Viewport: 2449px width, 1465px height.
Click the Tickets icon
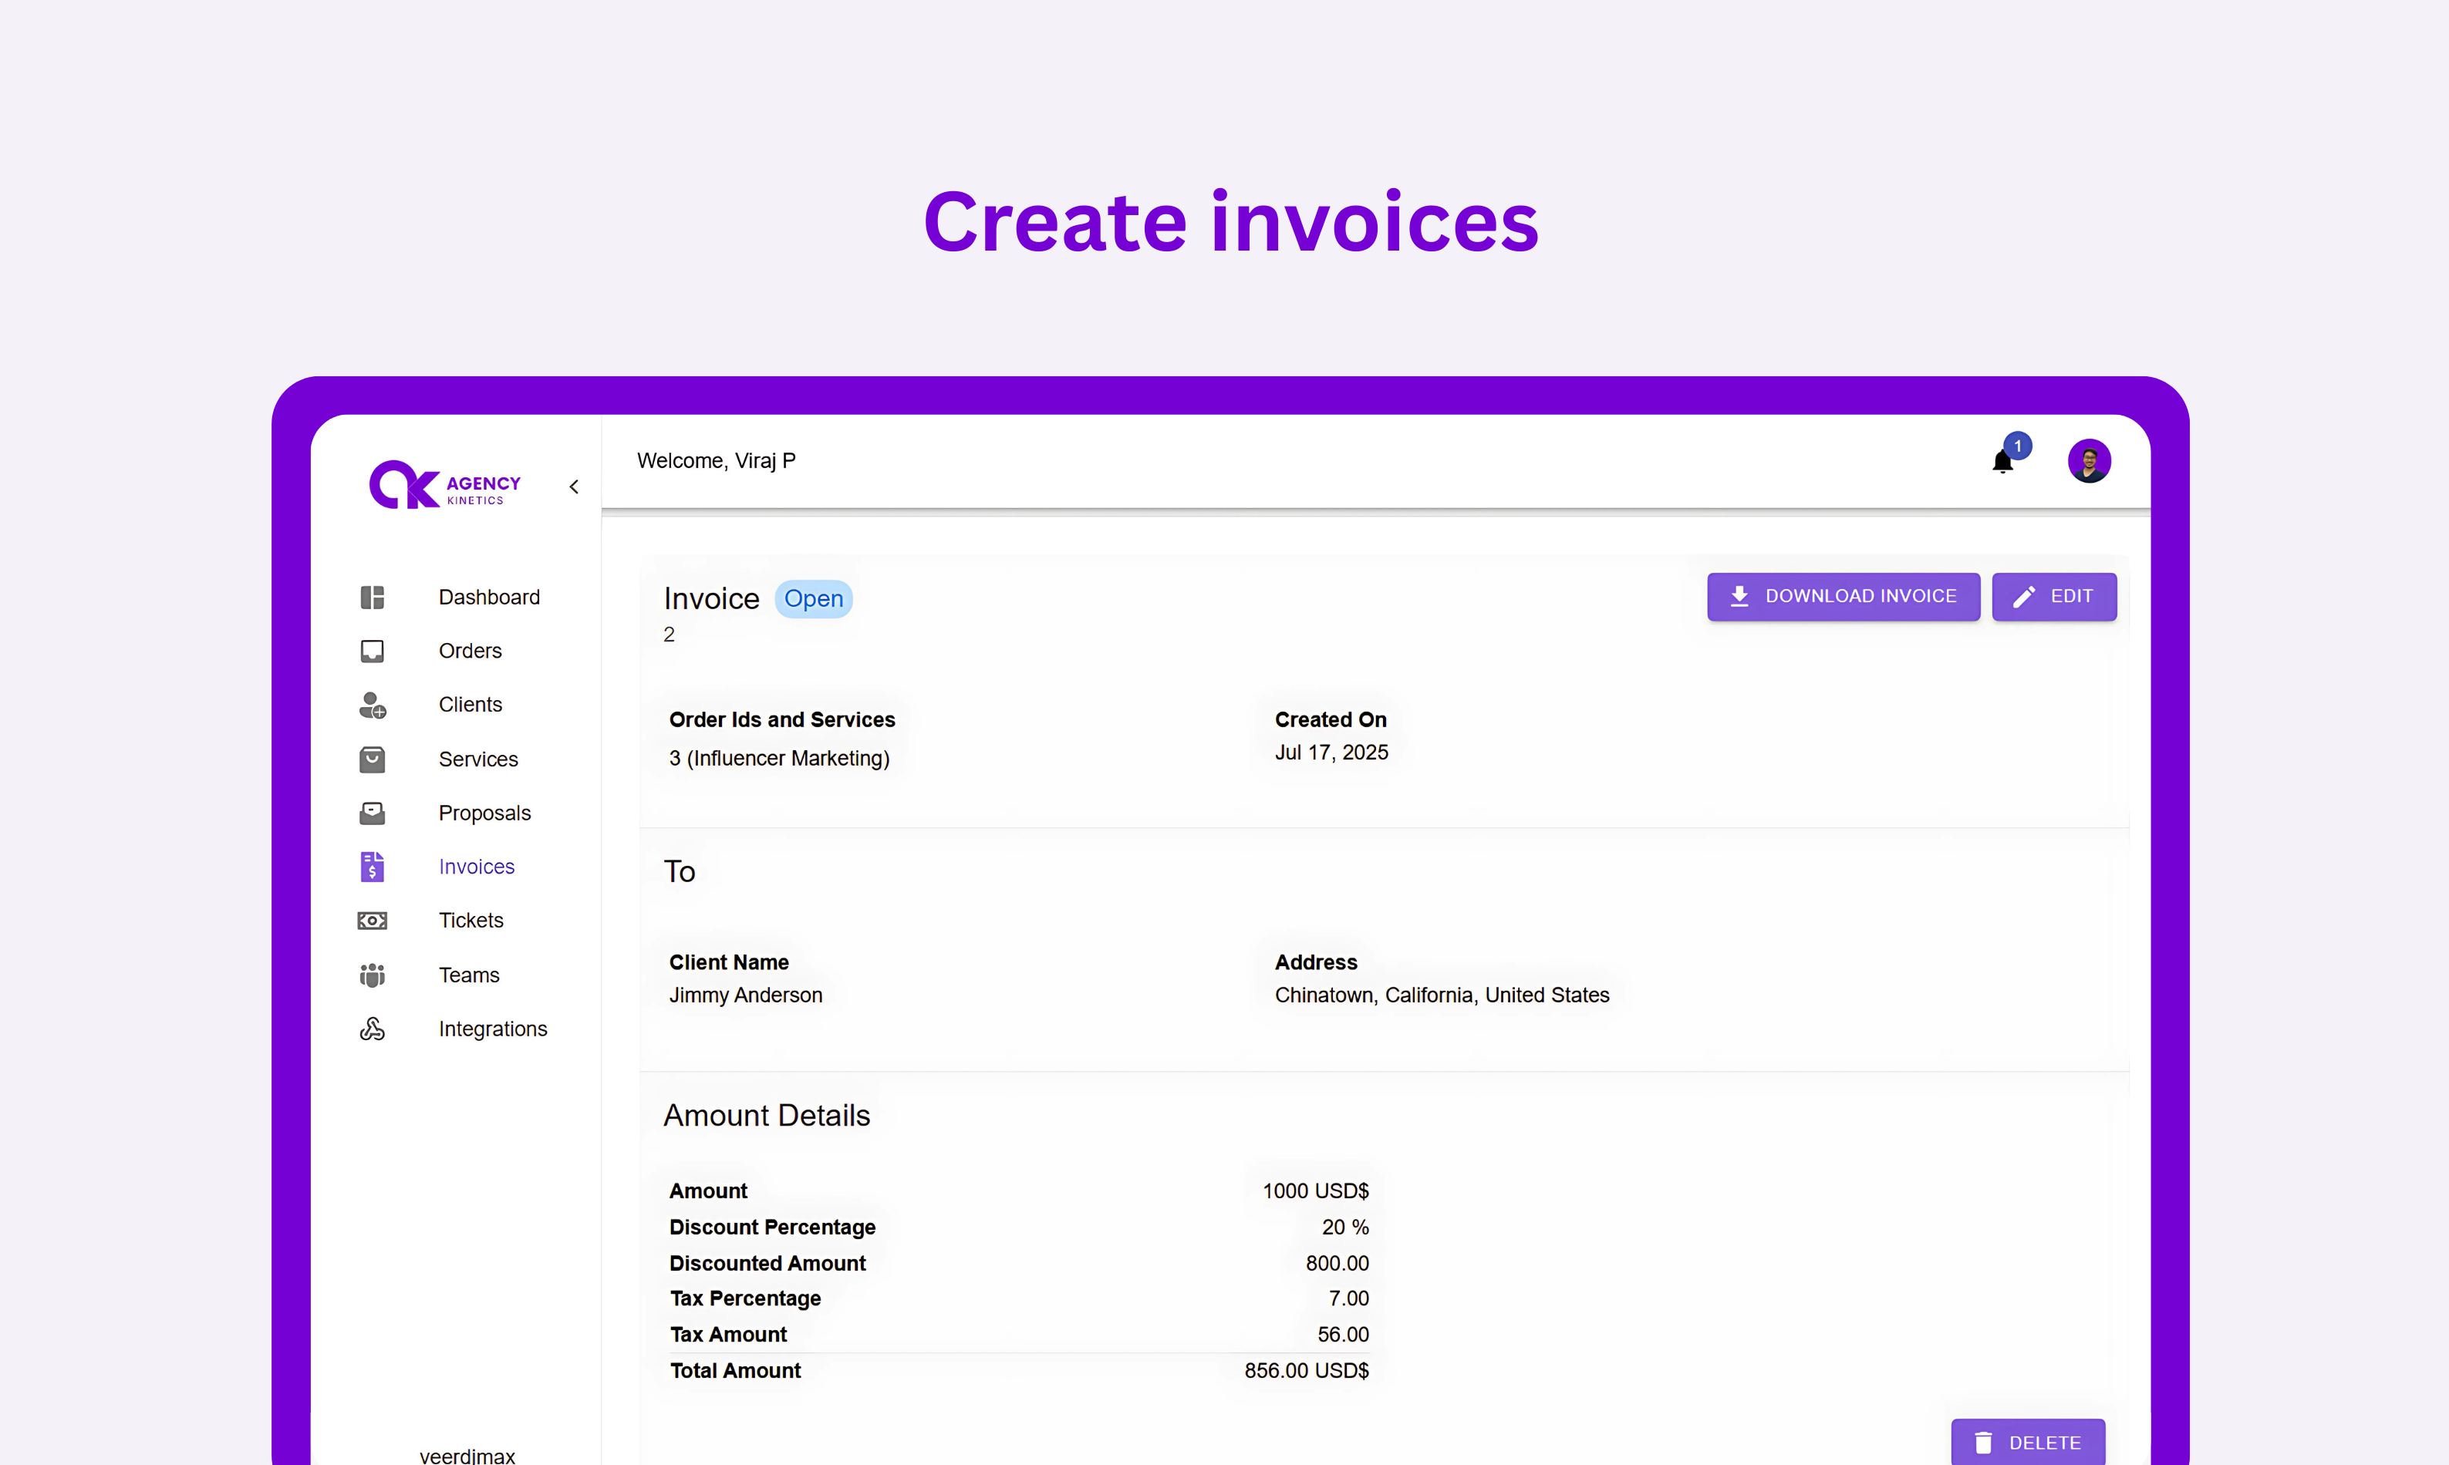tap(373, 920)
